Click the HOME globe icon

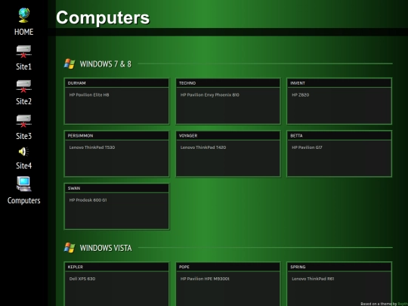click(x=24, y=15)
